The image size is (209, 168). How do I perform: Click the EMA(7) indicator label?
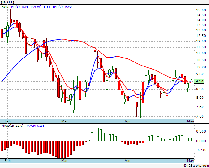point(57,7)
